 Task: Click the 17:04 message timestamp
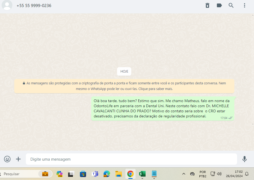(x=224, y=118)
